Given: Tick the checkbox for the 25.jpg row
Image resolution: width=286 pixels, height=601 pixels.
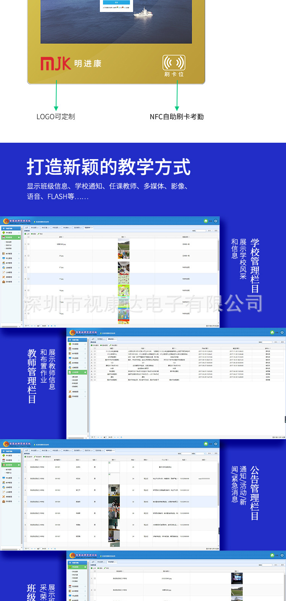Looking at the screenshot, I should [x=29, y=256].
